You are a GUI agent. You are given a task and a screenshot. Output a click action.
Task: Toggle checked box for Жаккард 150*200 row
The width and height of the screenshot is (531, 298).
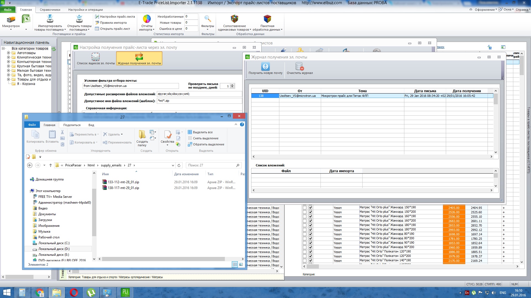(310, 212)
